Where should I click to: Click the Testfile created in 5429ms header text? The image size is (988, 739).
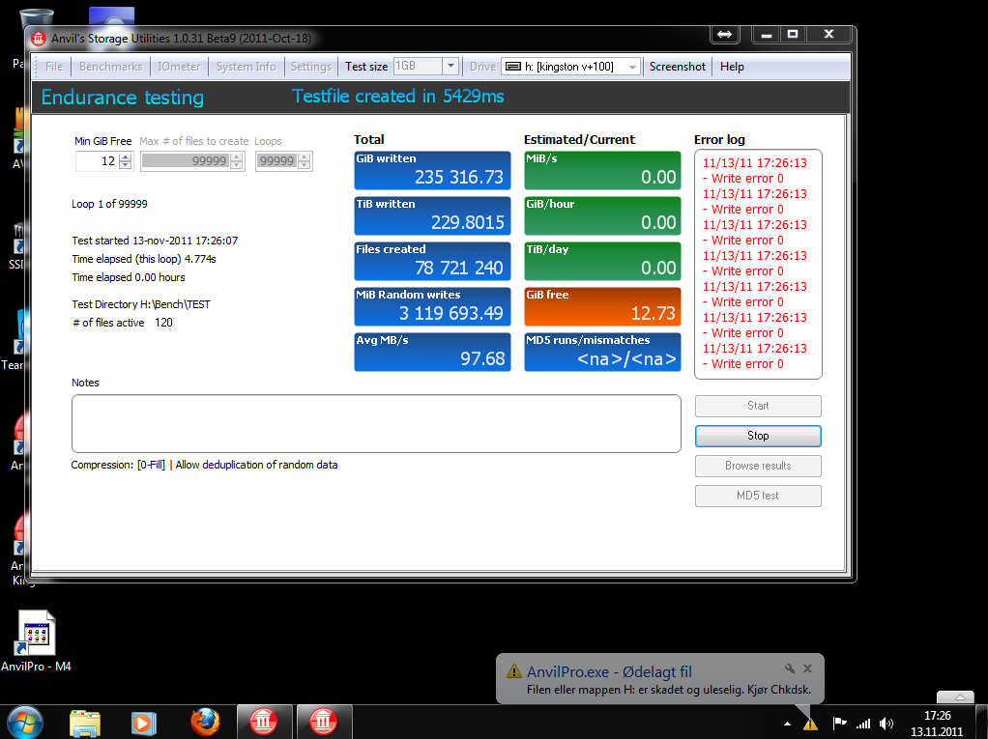397,97
